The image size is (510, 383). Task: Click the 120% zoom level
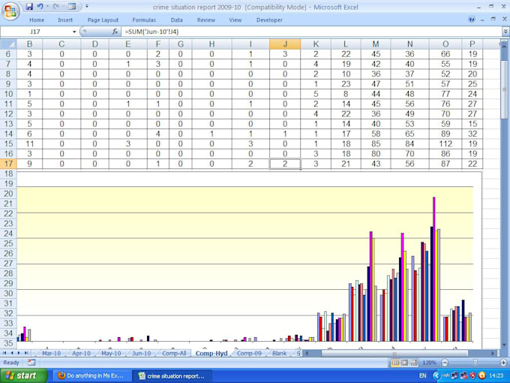click(429, 363)
